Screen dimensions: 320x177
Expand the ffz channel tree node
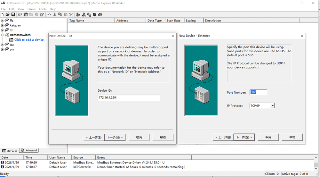tap(2, 21)
